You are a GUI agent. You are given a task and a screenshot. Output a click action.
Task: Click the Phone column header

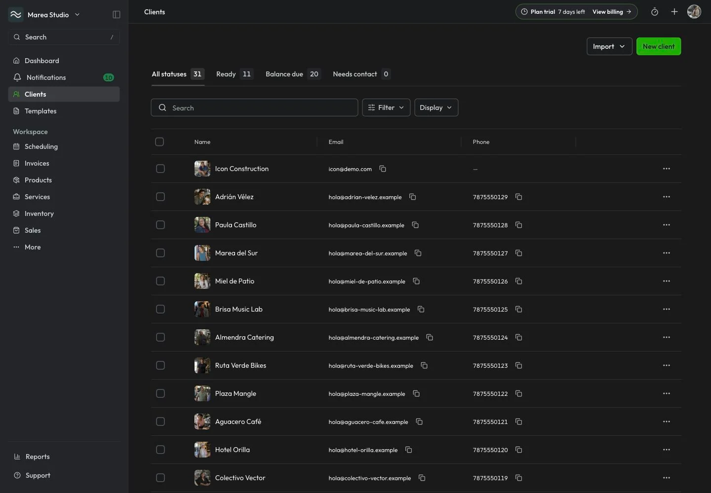click(481, 142)
